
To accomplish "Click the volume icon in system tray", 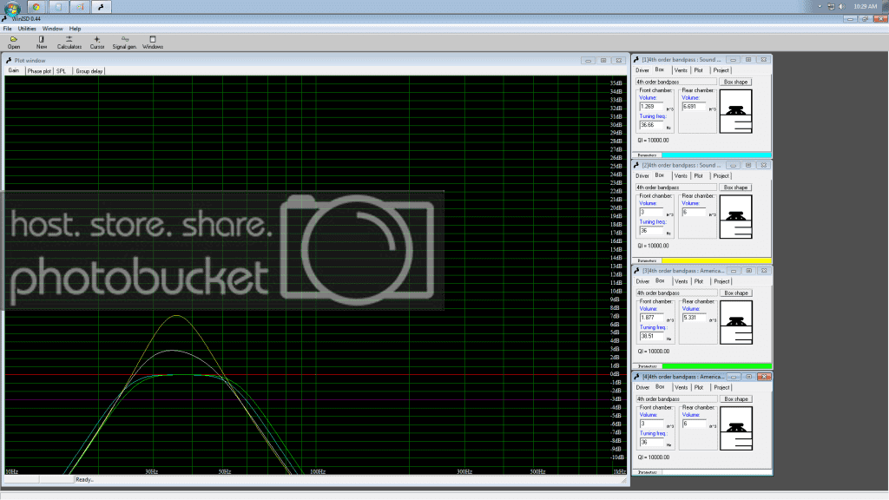I will coord(842,7).
